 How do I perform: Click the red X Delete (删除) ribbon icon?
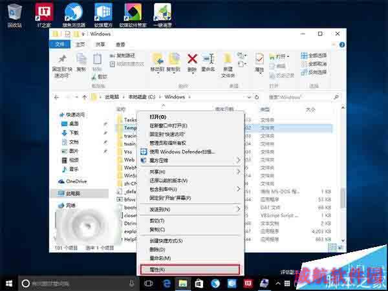(x=192, y=59)
